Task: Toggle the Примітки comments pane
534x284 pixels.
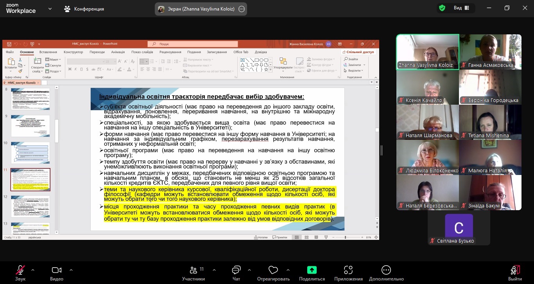Action: pos(281,237)
